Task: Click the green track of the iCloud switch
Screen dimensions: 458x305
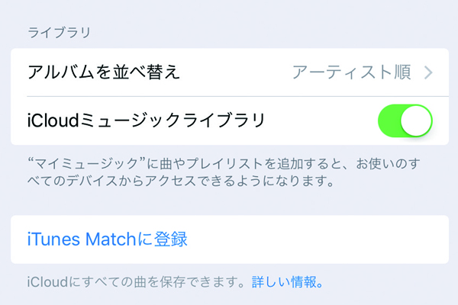Action: click(x=389, y=120)
